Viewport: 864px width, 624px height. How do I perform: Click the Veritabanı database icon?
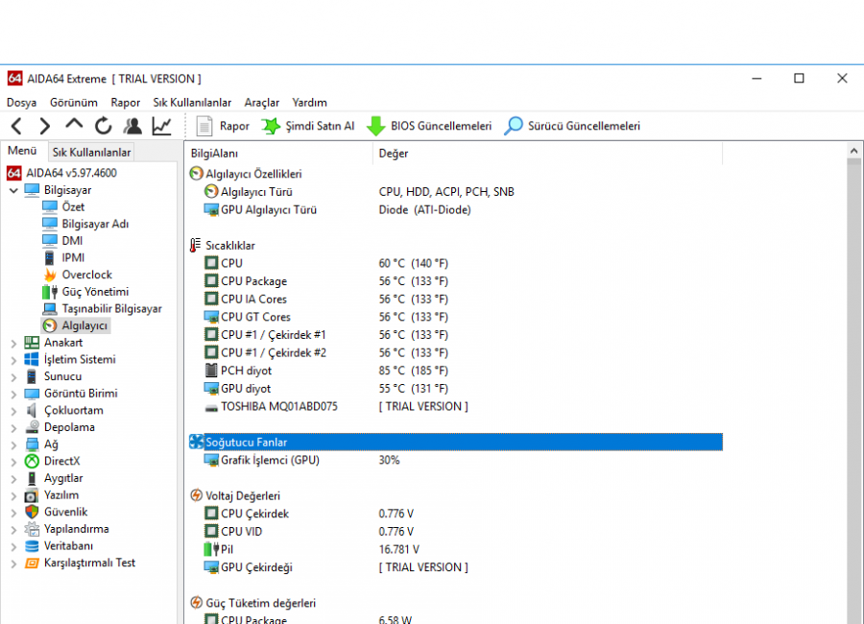pos(32,546)
